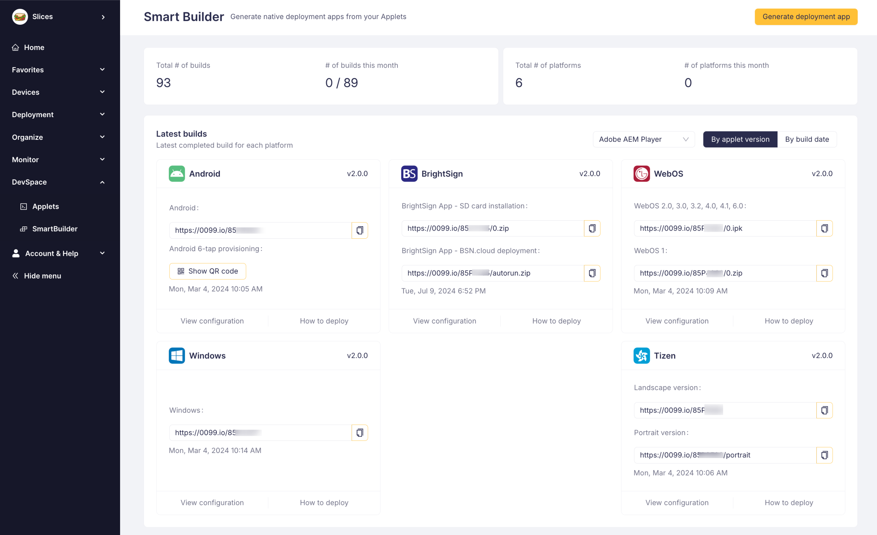Click the BrightSign platform logo
The width and height of the screenshot is (877, 535).
pos(409,174)
